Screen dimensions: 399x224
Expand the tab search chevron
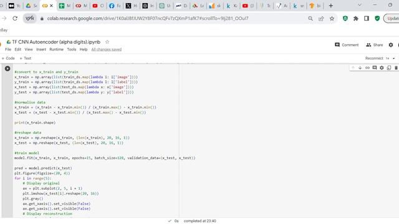360,5
